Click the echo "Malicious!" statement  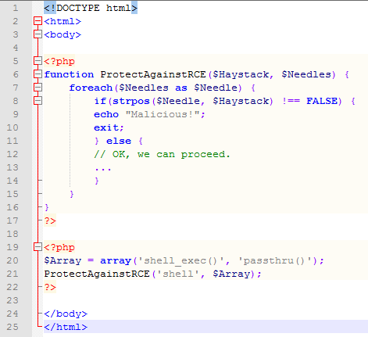[149, 114]
